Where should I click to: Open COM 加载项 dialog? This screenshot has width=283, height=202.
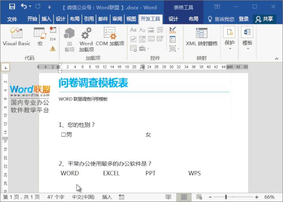110,37
